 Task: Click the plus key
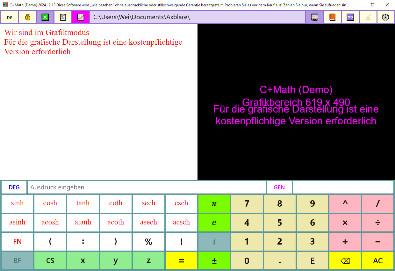[345, 242]
